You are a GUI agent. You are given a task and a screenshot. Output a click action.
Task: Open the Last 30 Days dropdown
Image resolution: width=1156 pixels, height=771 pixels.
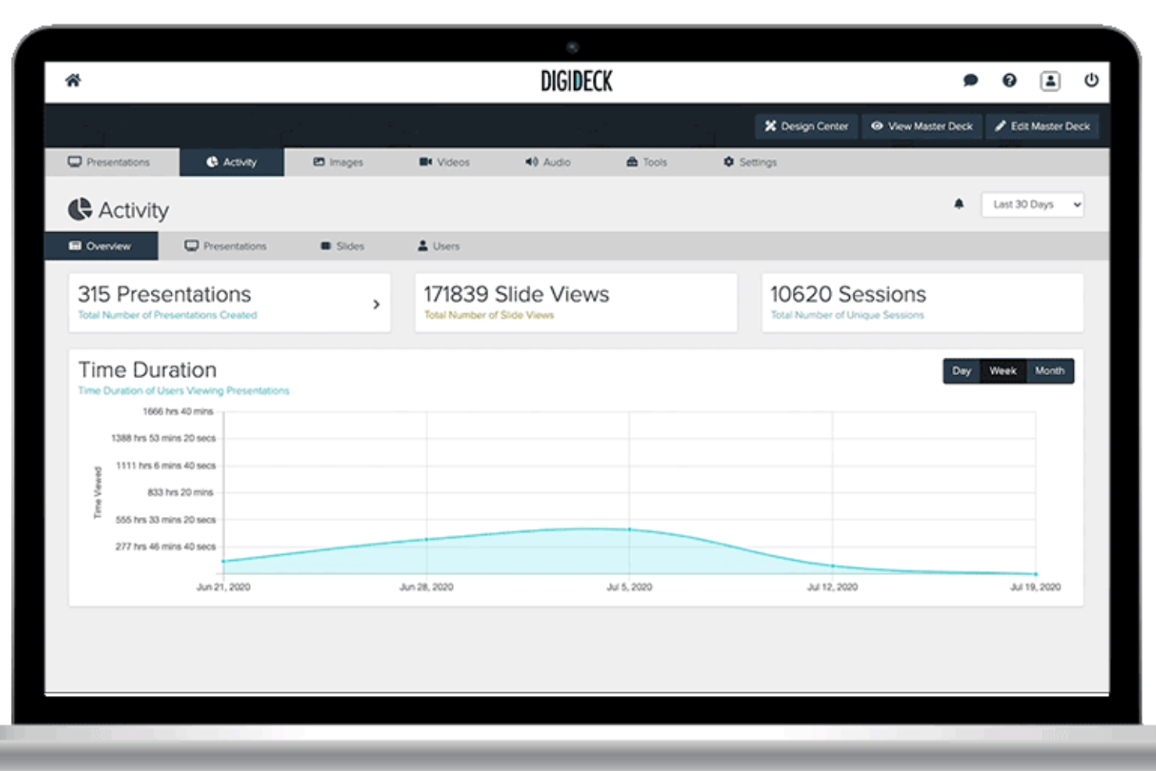(x=1032, y=204)
